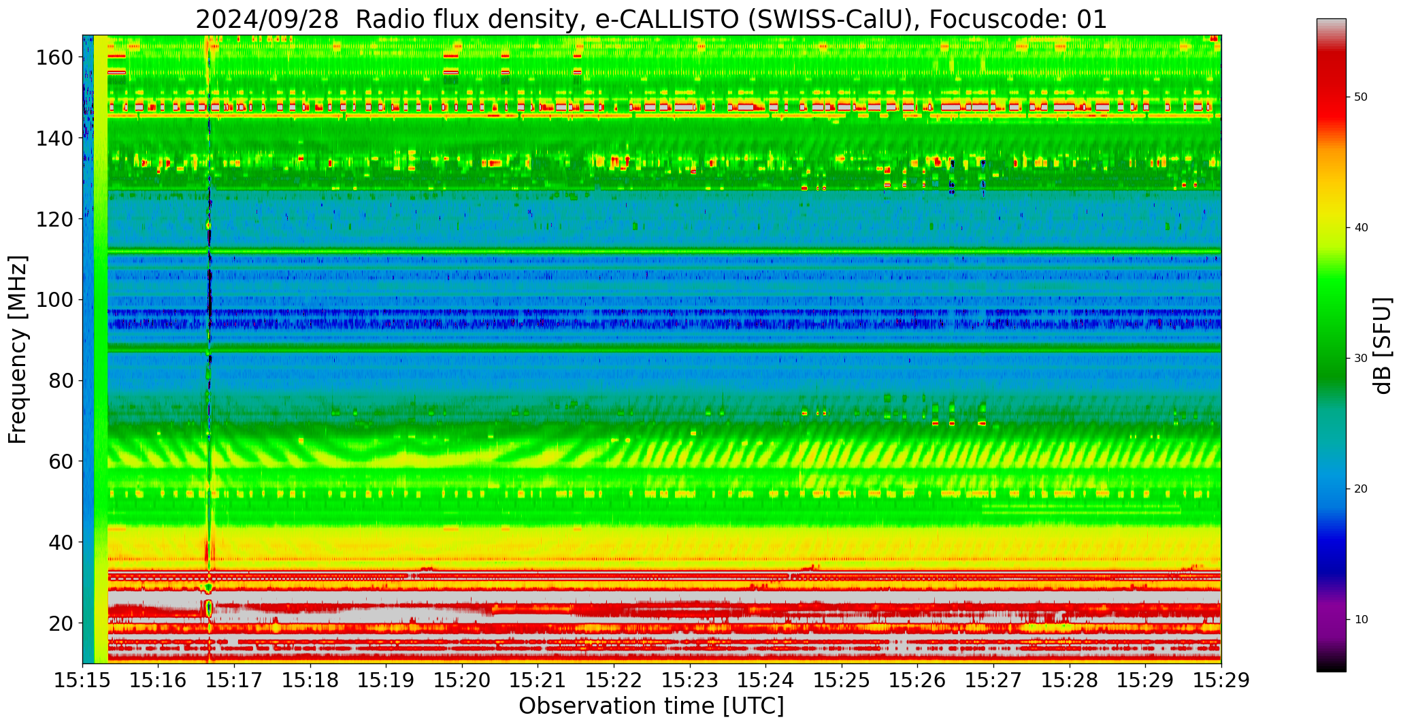Image resolution: width=1403 pixels, height=726 pixels.
Task: Click the green region of the colorbar
Action: (x=1331, y=327)
